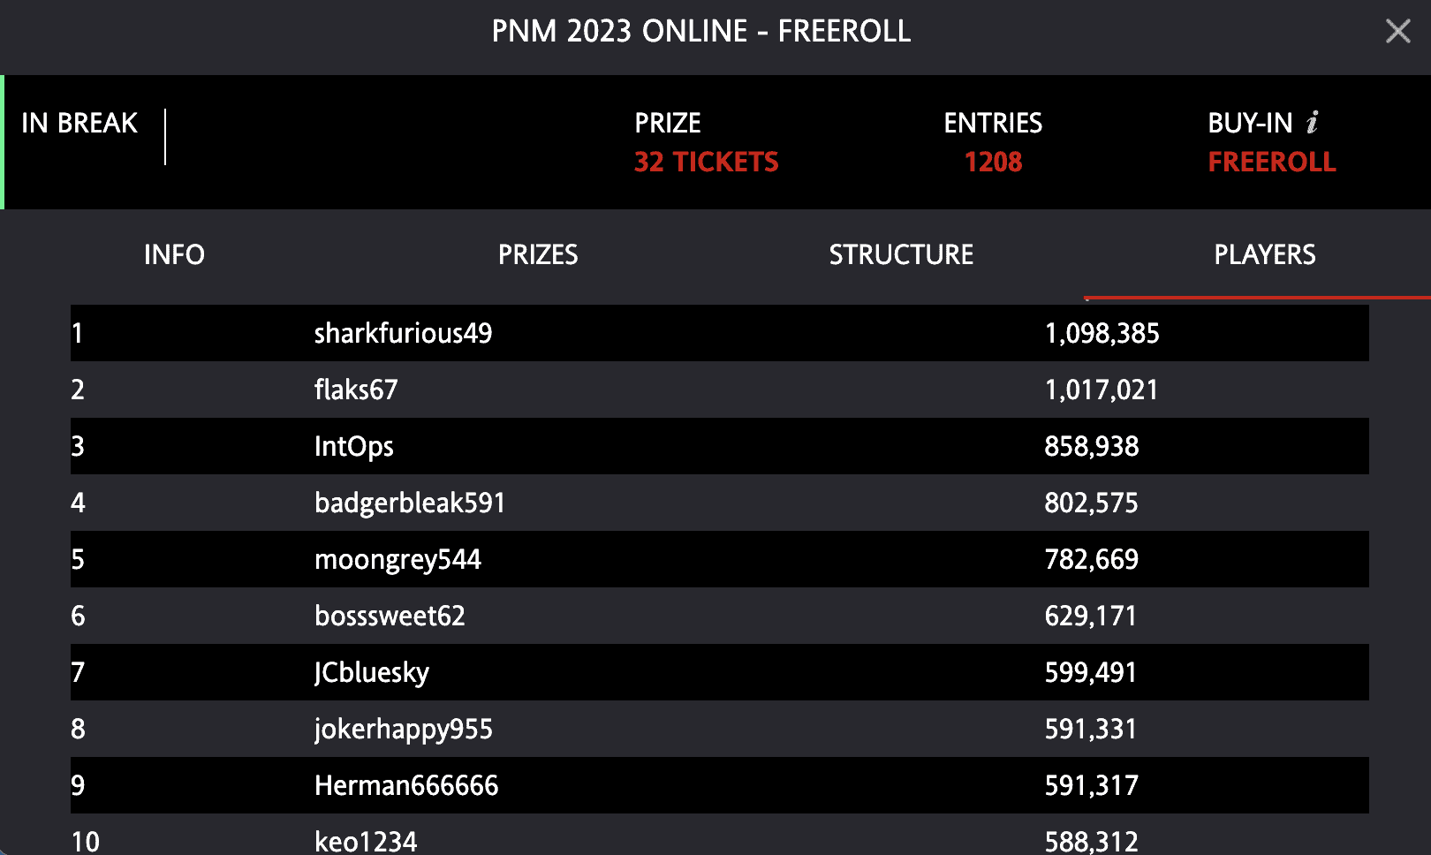Click the IN BREAK status label
This screenshot has height=855, width=1431.
(79, 123)
